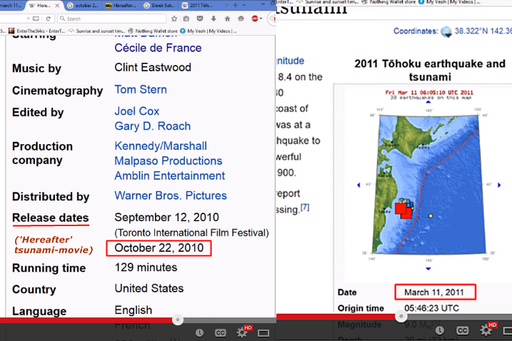This screenshot has height=341, width=512.
Task: Open the list all tabs dropdown
Action: [x=244, y=5]
